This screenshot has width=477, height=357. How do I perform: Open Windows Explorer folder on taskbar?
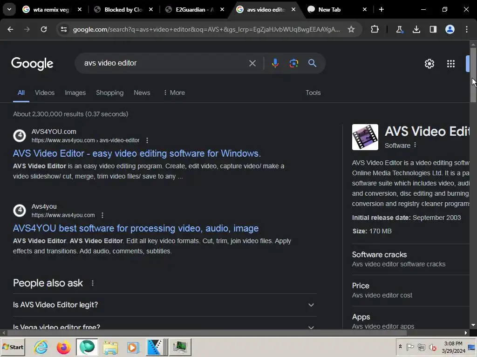[110, 347]
